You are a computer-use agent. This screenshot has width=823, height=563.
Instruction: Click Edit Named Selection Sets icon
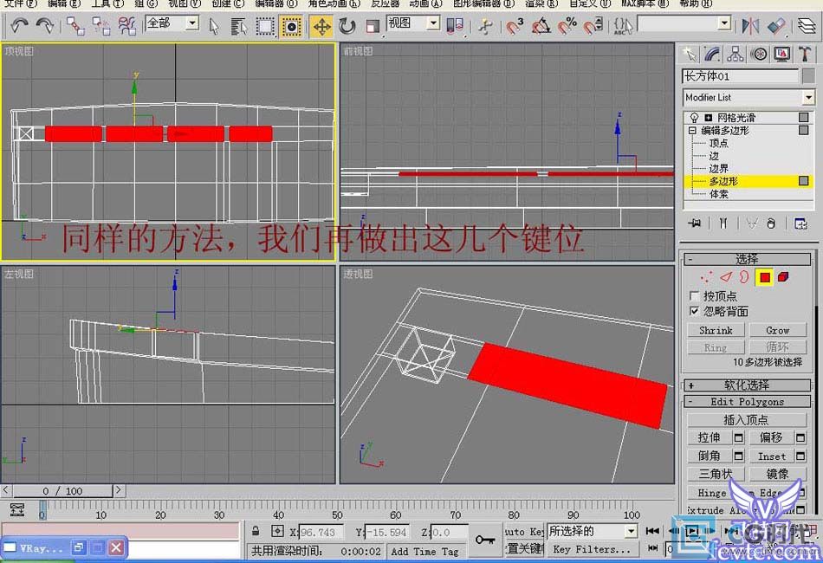coord(623,25)
